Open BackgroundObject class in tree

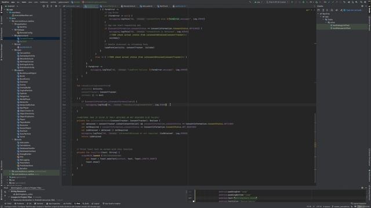[27, 73]
